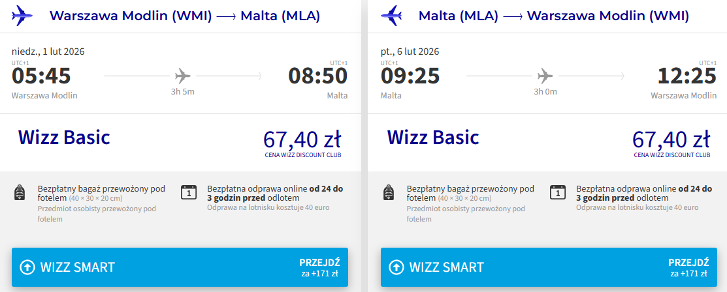Select the Warszawa Modlin (WMI) → Malta (MLA) header

coord(185,16)
